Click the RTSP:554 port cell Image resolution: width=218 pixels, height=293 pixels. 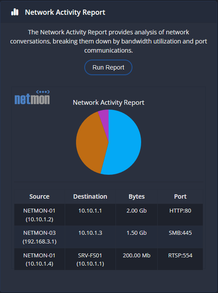click(x=180, y=259)
